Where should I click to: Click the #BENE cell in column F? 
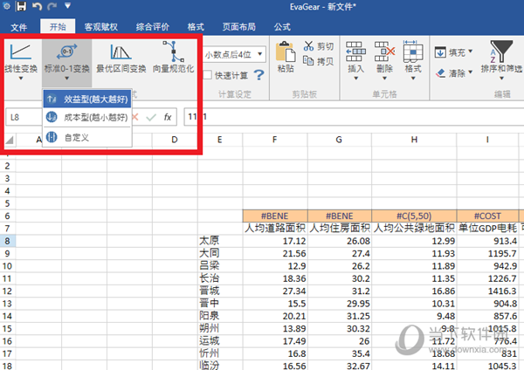pyautogui.click(x=275, y=216)
